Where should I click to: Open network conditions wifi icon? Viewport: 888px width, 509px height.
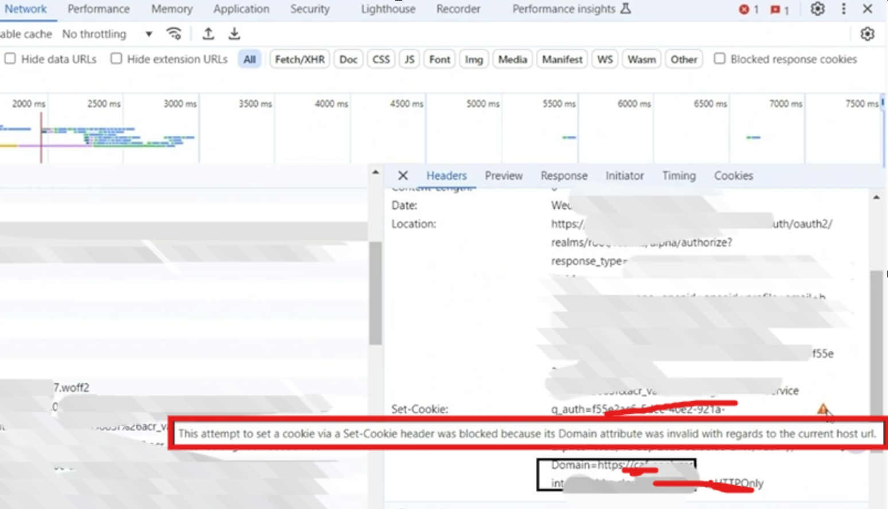174,34
